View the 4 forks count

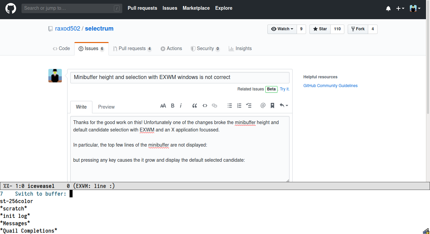click(x=373, y=29)
